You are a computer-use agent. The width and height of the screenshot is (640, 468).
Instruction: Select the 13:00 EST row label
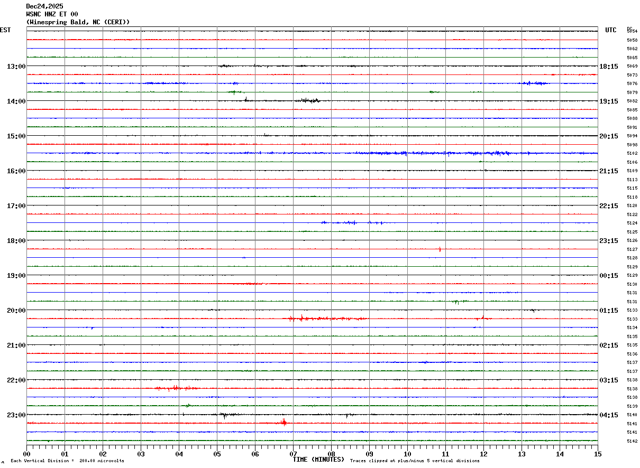(x=16, y=67)
